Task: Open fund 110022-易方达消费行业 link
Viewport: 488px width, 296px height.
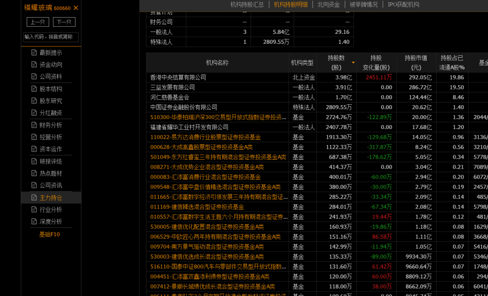Action: [x=206, y=137]
